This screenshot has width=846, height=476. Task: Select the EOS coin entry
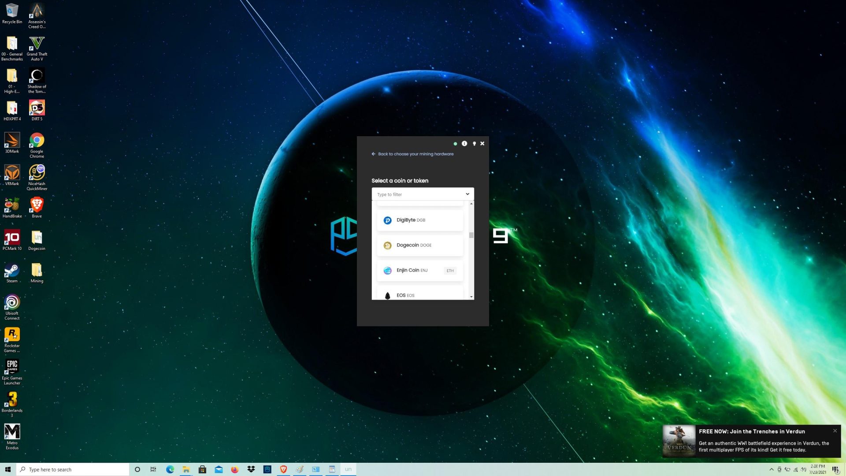pos(420,294)
